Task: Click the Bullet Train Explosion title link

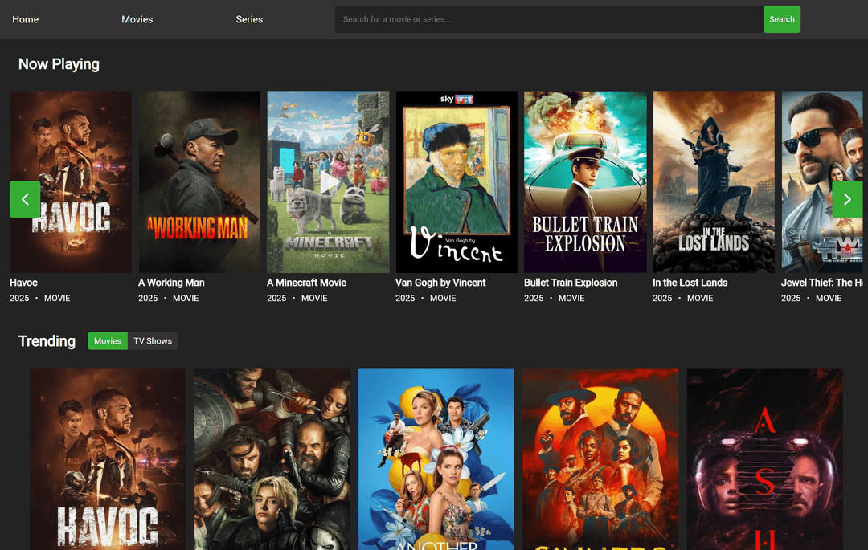Action: tap(571, 283)
